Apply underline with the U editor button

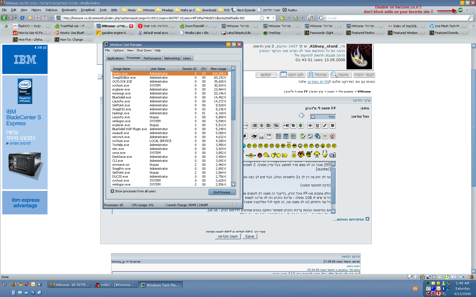(317, 126)
